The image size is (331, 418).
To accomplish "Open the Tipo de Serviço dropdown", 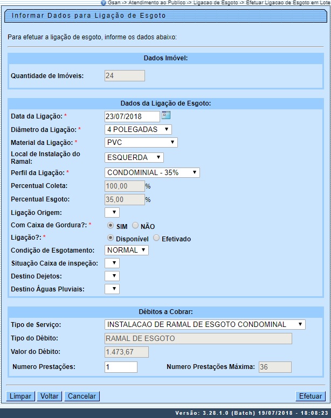I will [204, 324].
